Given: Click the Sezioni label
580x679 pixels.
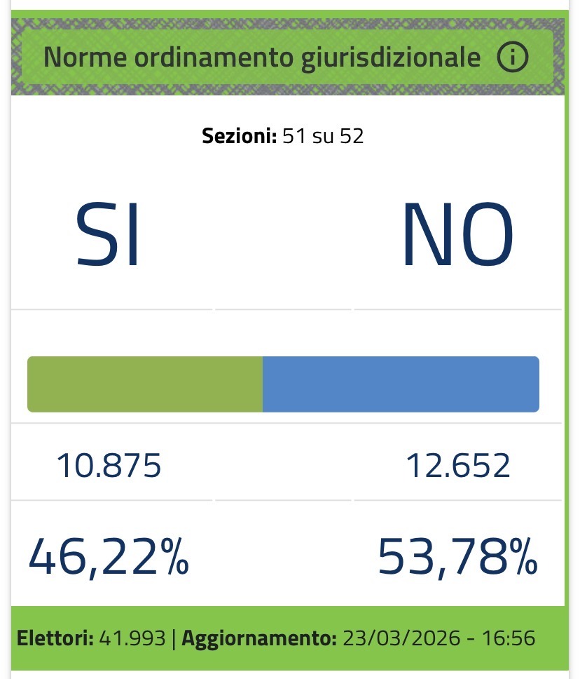Looking at the screenshot, I should (x=240, y=136).
